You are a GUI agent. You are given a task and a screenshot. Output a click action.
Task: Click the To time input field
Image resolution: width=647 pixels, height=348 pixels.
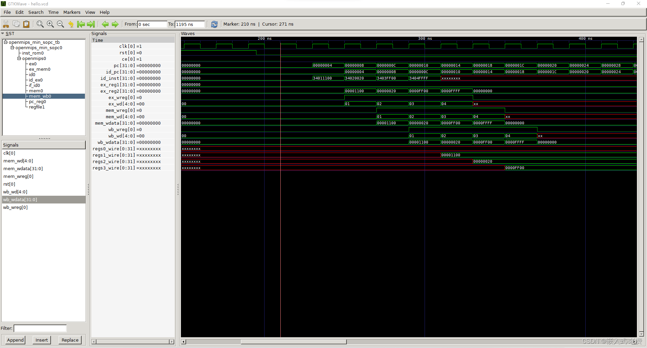point(189,24)
